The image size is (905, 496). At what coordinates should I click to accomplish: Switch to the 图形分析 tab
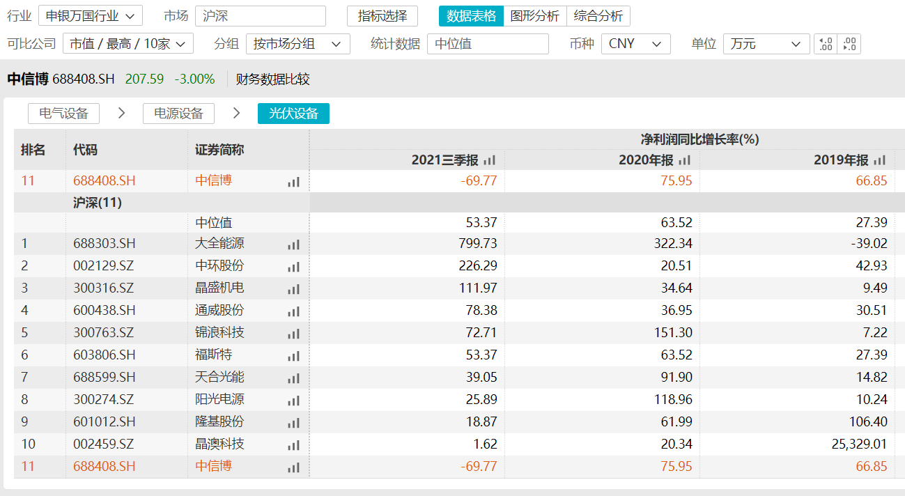click(534, 16)
